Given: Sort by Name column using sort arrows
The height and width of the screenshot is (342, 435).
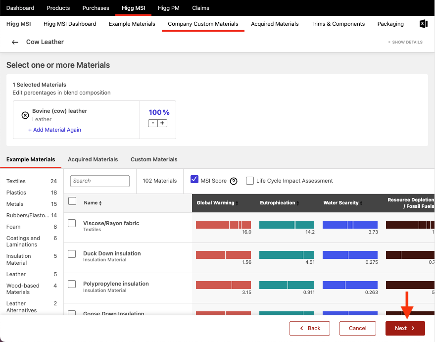Looking at the screenshot, I should point(100,203).
